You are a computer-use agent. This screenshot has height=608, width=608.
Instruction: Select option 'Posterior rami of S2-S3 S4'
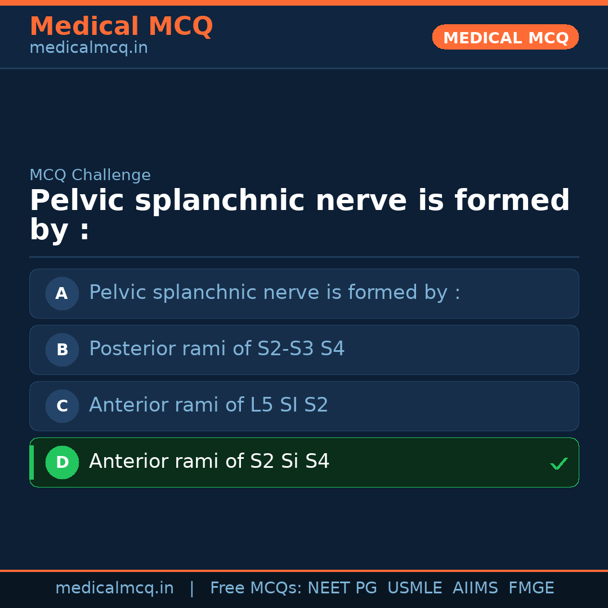217,349
